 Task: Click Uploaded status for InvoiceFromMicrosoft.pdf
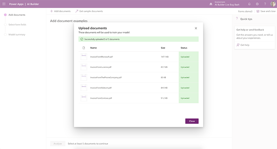(185, 57)
